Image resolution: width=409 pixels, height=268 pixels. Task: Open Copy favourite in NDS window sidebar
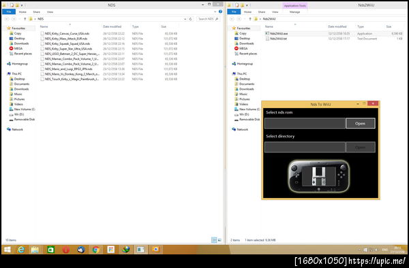tap(16, 33)
